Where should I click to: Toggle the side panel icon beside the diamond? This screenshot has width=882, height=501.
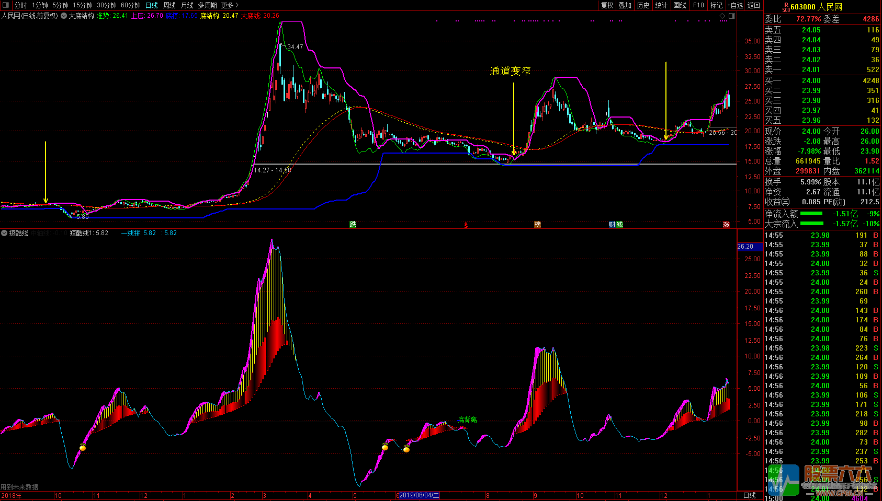[732, 16]
